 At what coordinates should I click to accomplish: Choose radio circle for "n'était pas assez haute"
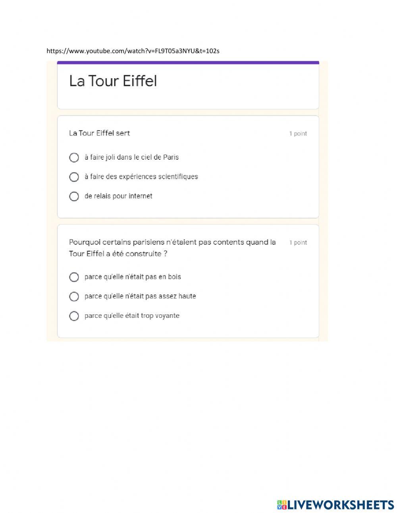74,296
